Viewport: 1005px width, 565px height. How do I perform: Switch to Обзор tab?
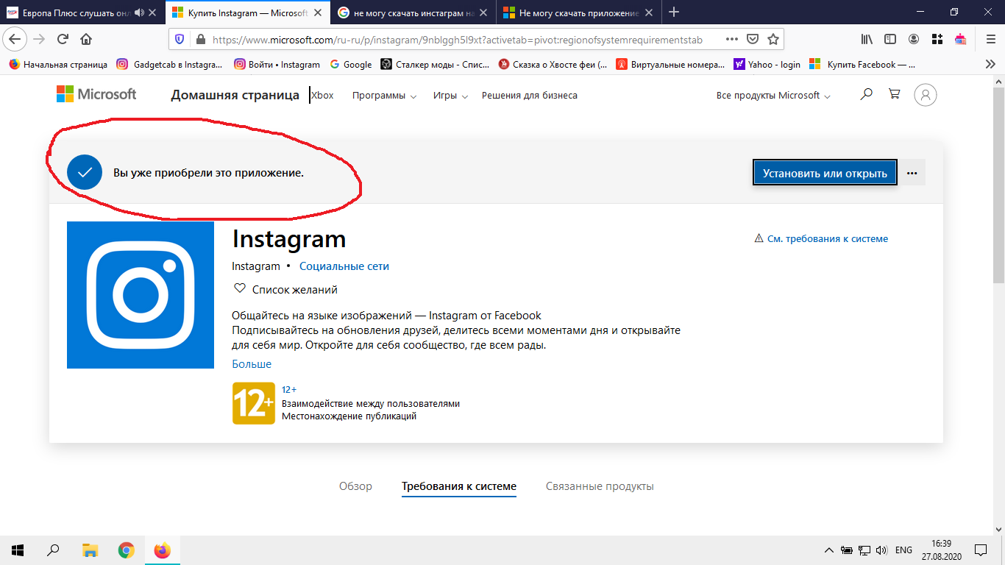[355, 486]
